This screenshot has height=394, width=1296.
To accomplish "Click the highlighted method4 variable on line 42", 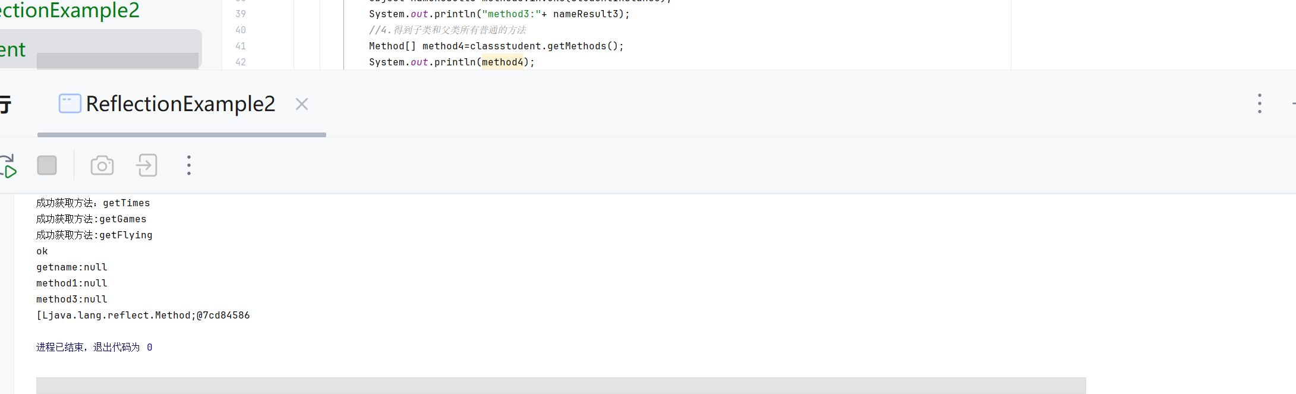I will coord(503,62).
